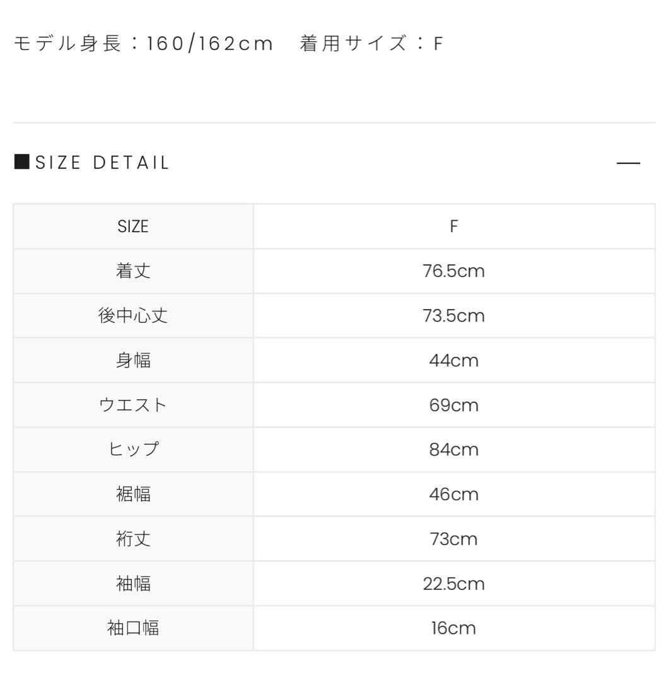The height and width of the screenshot is (681, 669).
Task: Select the 44cm value cell
Action: click(x=453, y=361)
